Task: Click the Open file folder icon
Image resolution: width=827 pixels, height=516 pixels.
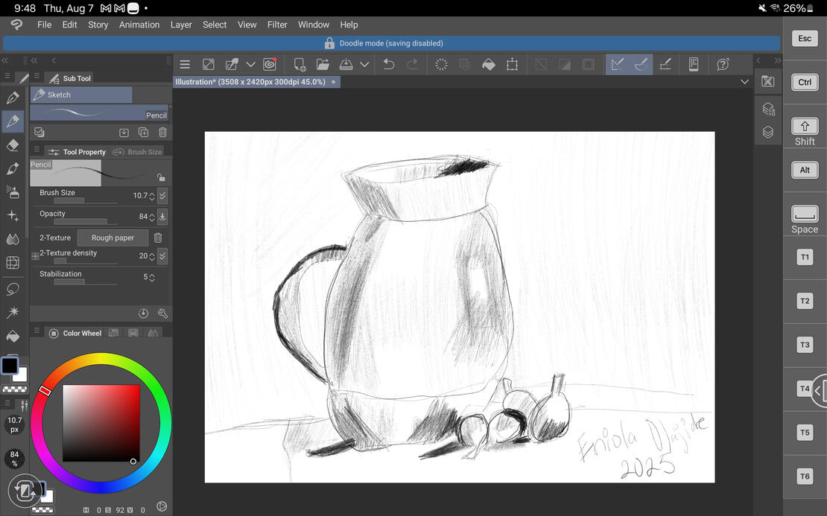Action: (323, 65)
